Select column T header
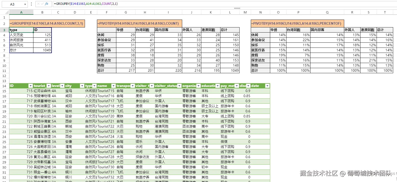Screen dimensions: 397x182 [x=385, y=12]
